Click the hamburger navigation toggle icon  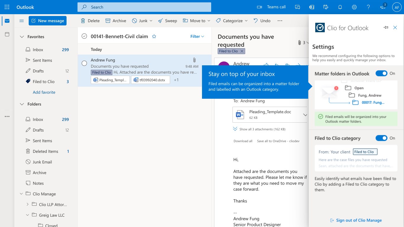tap(21, 21)
